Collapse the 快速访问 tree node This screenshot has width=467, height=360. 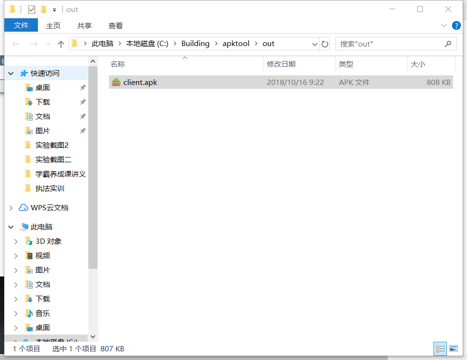11,73
